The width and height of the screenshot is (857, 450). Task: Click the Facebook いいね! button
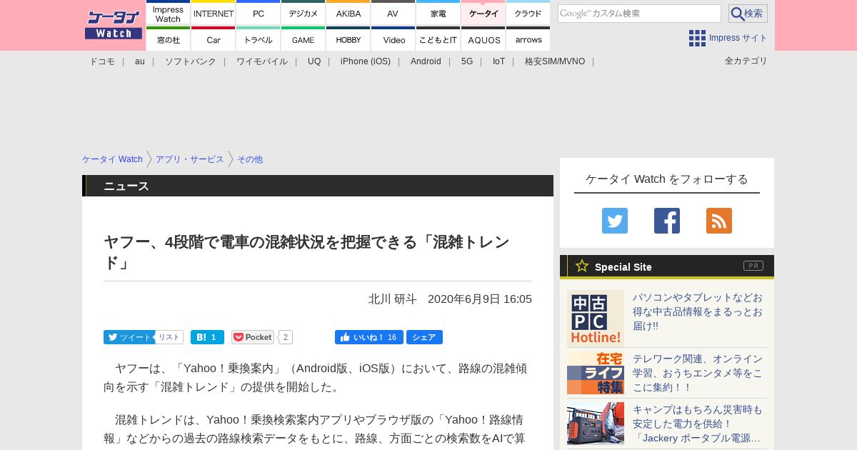[369, 337]
